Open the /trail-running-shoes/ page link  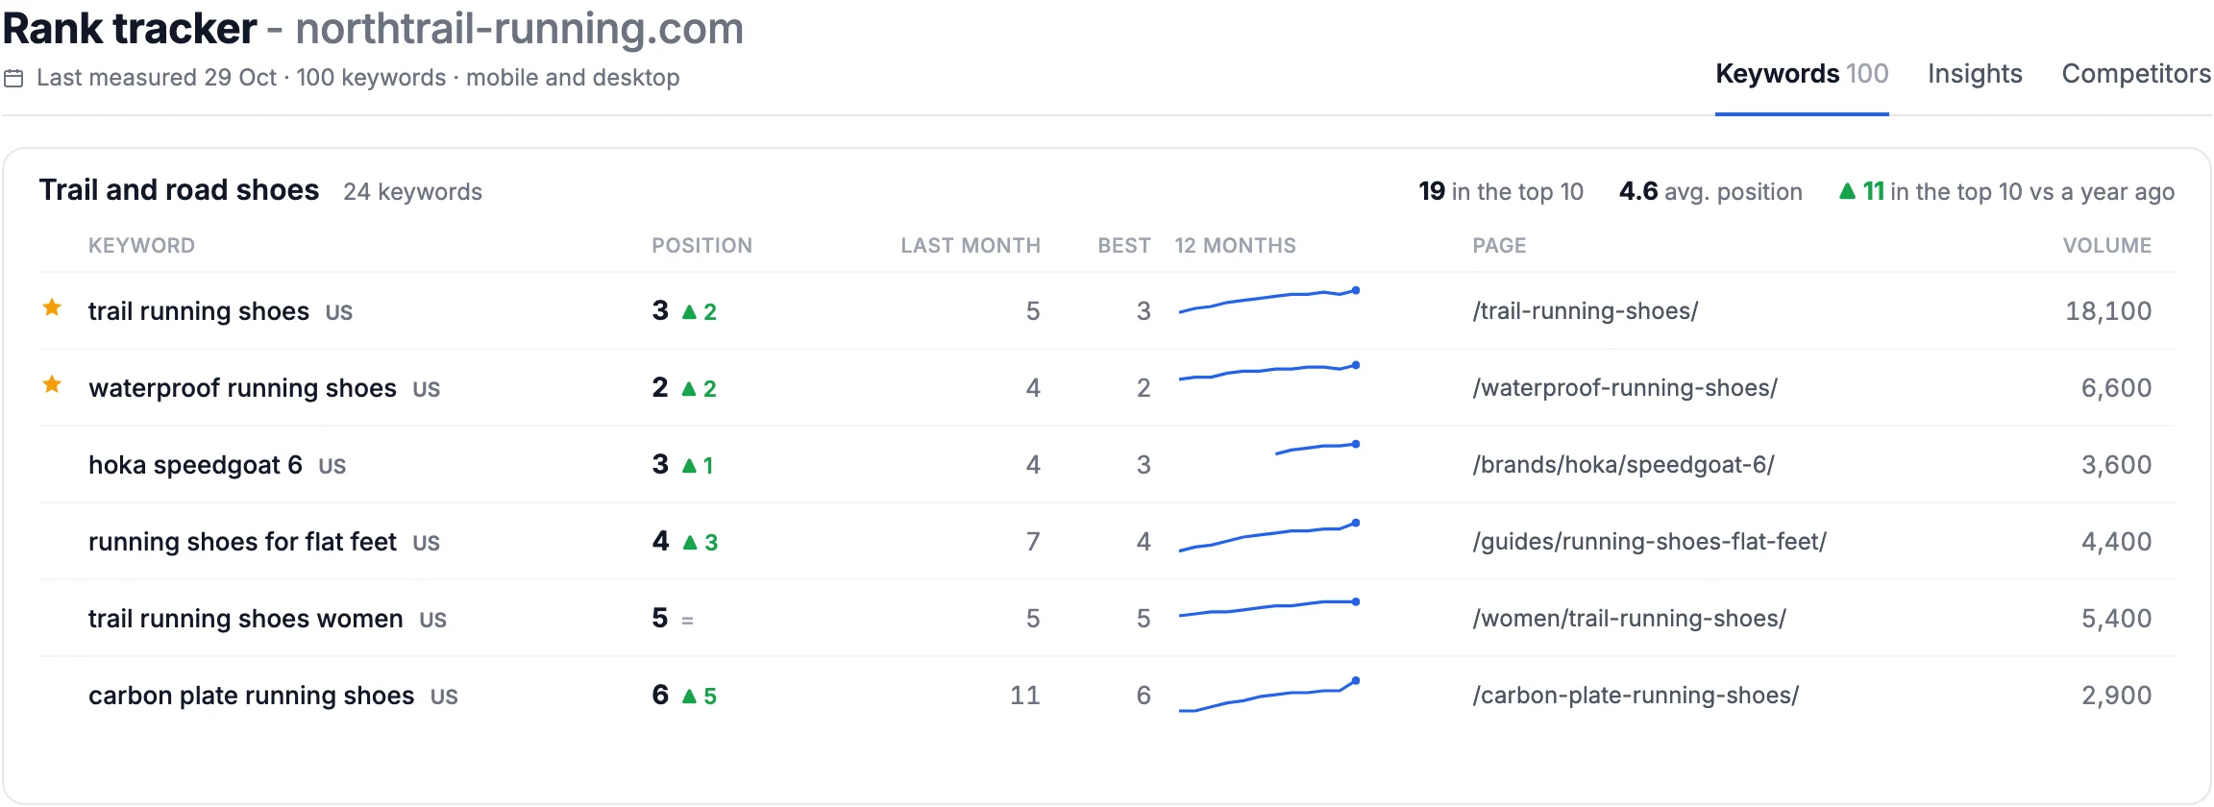pos(1586,311)
